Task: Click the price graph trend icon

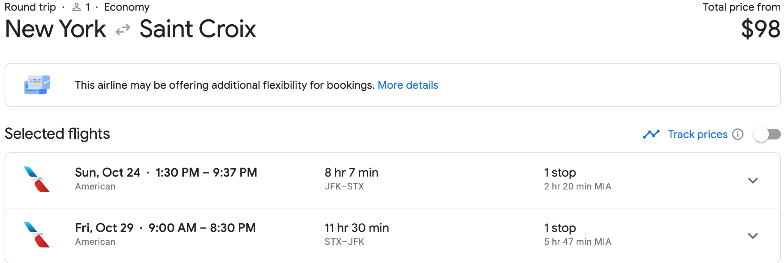Action: [x=651, y=134]
